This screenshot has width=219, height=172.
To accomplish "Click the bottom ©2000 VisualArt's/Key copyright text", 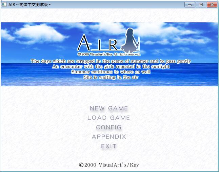I will tap(109, 165).
